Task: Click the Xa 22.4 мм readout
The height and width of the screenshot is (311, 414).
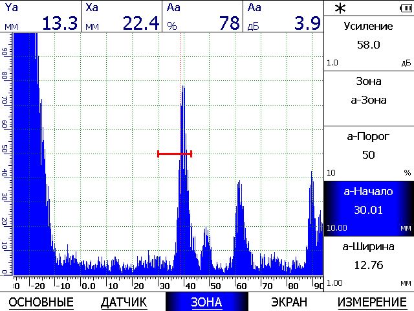Action: click(x=122, y=16)
